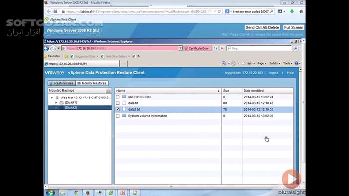Viewport: 349px width, 196px height.
Task: Open Firefox downloads green arrow
Action: coord(292,11)
